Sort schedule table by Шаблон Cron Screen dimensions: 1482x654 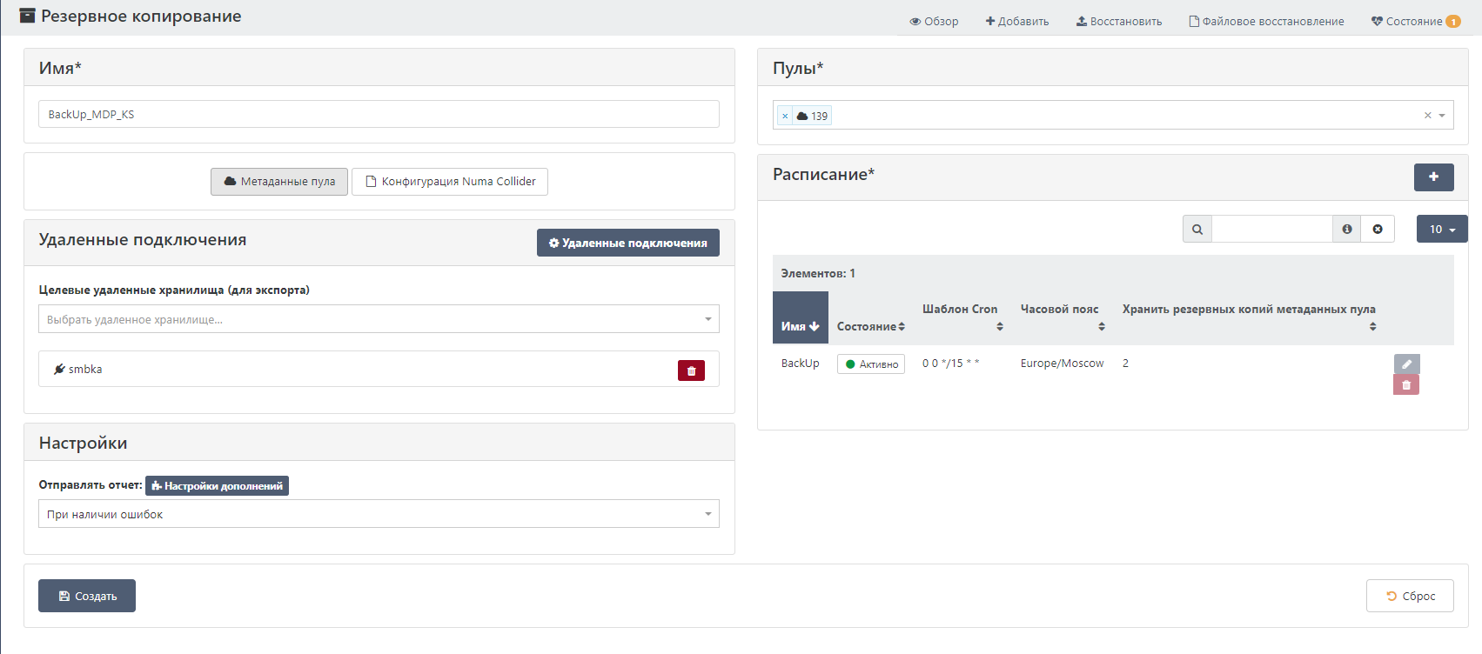pos(962,318)
